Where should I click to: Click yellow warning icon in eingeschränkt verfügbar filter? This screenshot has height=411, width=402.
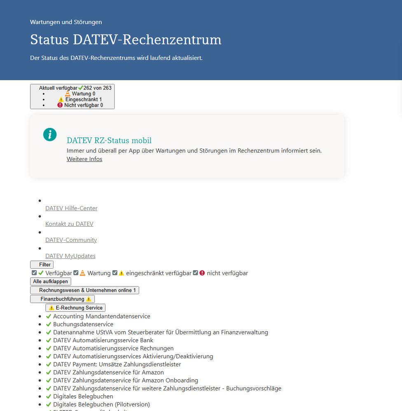[x=122, y=273]
